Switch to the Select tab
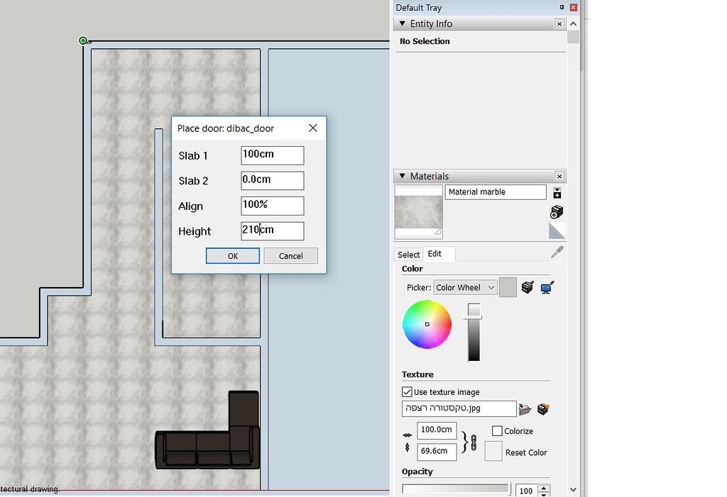Viewport: 727px width, 497px height. click(x=408, y=254)
